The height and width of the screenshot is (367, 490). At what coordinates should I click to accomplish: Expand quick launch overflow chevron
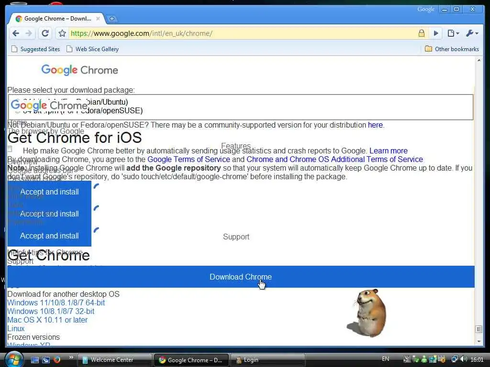click(x=71, y=357)
